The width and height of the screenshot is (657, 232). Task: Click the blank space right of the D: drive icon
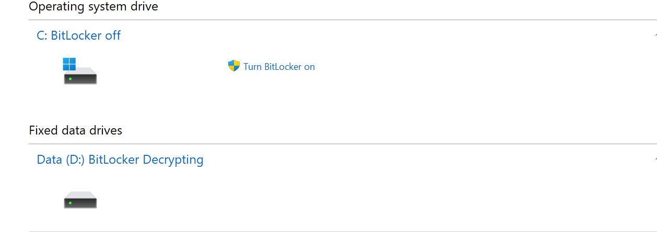click(366, 200)
